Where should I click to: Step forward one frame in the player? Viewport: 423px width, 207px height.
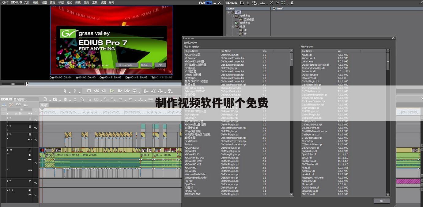click(x=120, y=91)
